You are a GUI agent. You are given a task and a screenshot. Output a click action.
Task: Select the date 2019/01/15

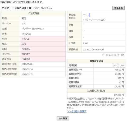[27, 75]
